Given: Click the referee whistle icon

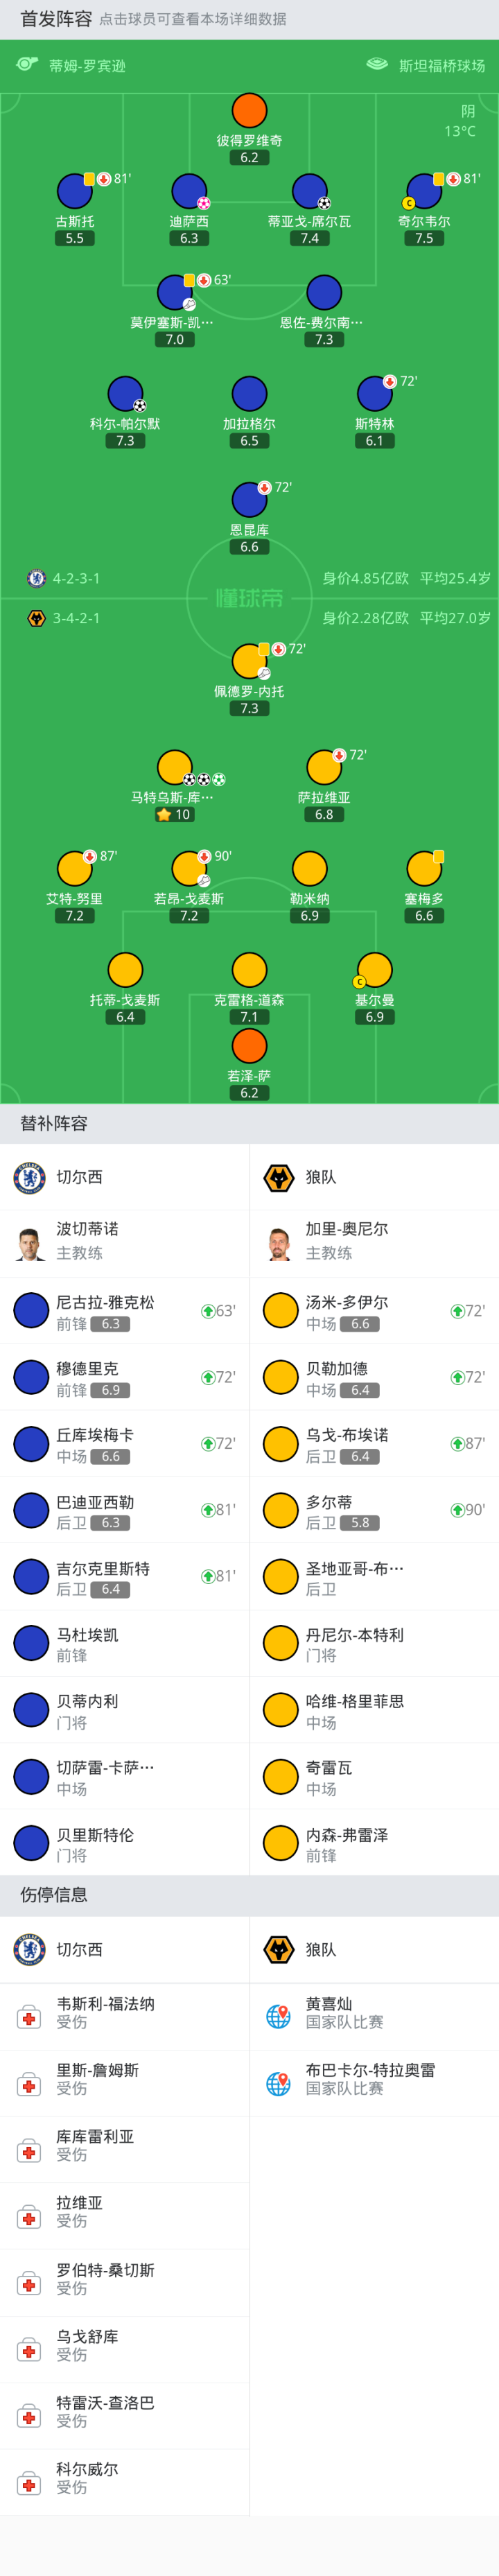Looking at the screenshot, I should [27, 65].
